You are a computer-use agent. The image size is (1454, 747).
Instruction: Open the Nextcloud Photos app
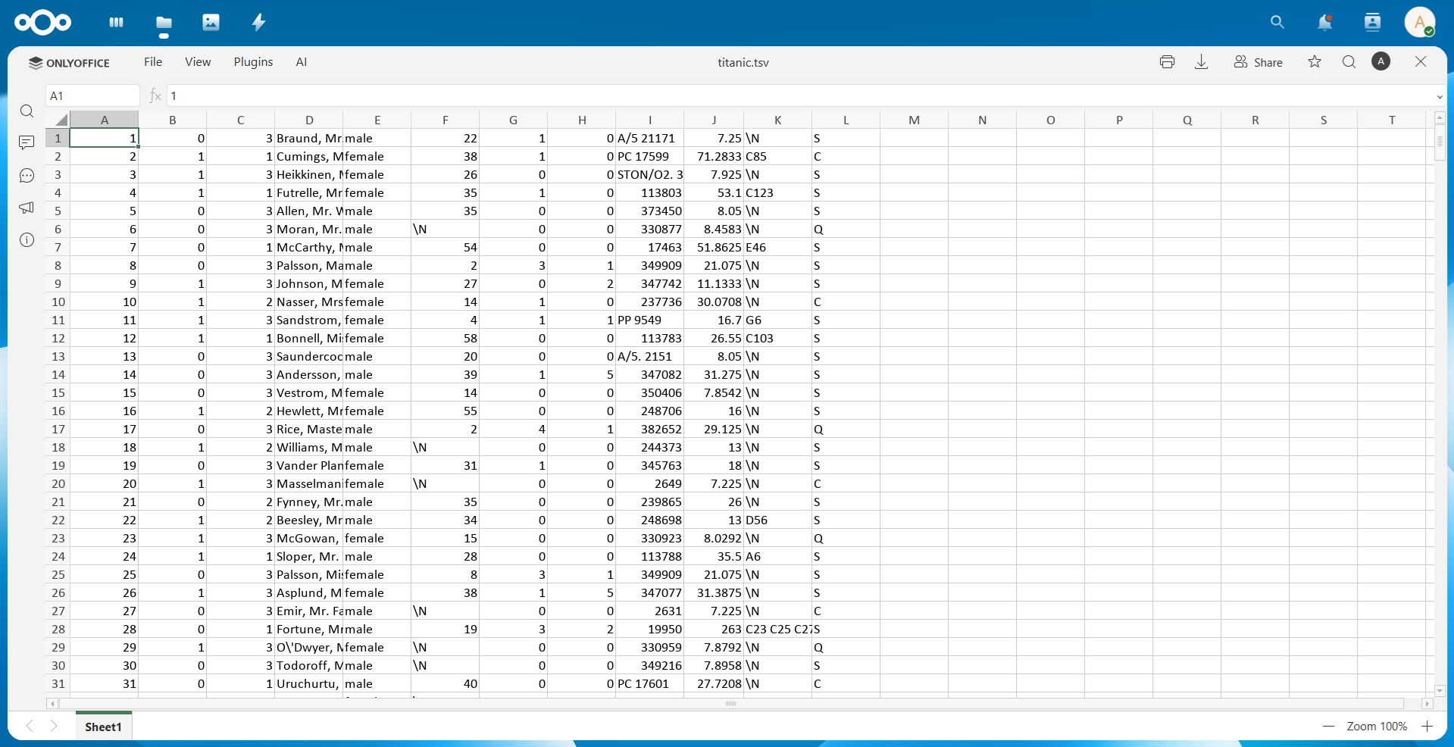(x=211, y=22)
